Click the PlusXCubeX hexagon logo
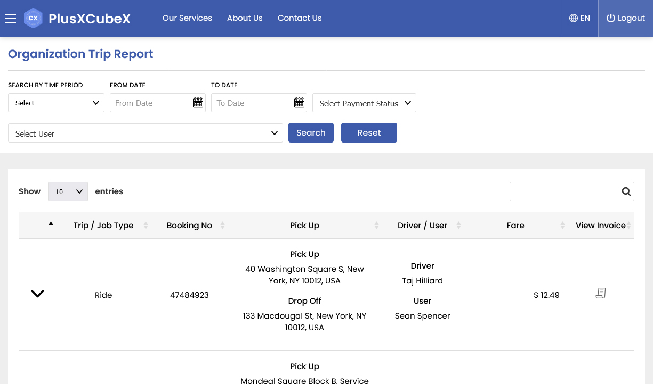The height and width of the screenshot is (384, 653). [33, 18]
